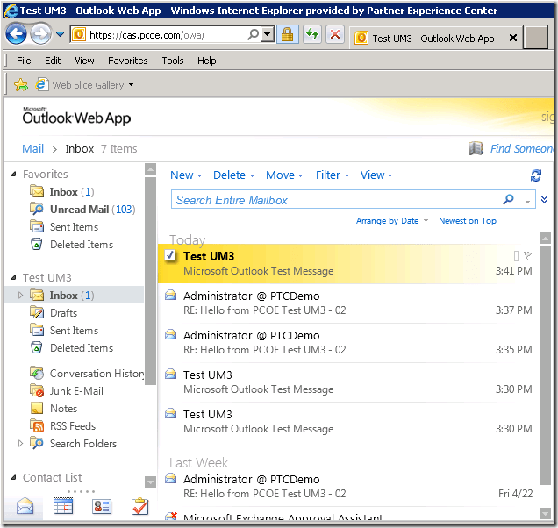
Task: Open Conversation History folder
Action: pos(97,374)
